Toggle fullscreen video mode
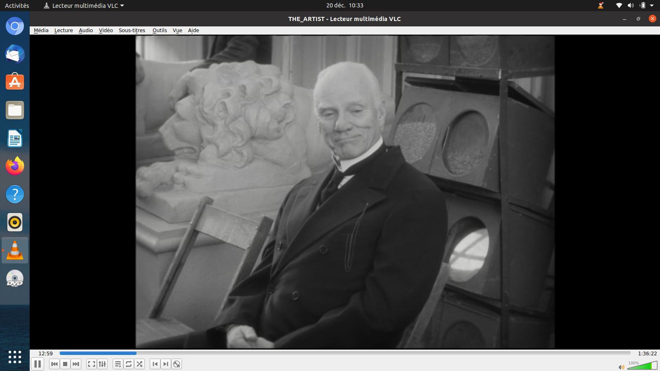Image resolution: width=660 pixels, height=371 pixels. 92,364
